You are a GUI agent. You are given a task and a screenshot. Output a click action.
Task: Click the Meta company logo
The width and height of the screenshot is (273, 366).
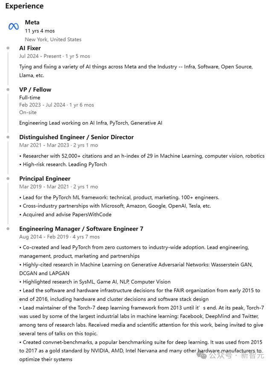pos(13,26)
